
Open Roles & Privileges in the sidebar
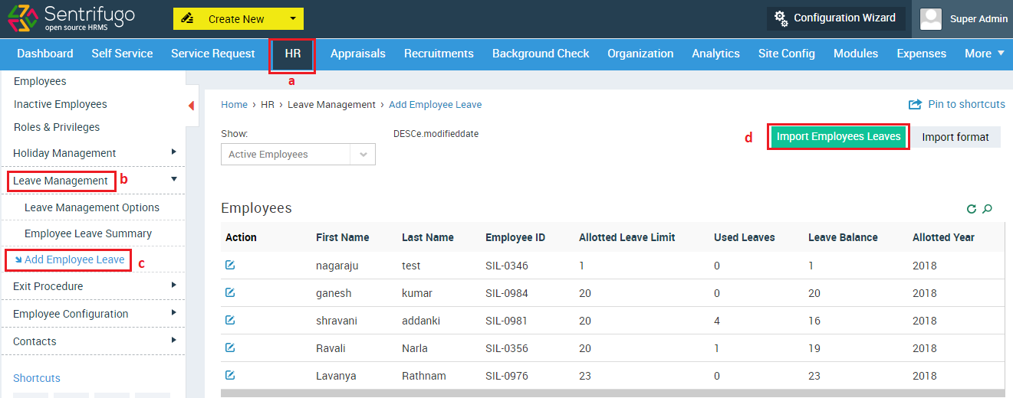pos(57,127)
